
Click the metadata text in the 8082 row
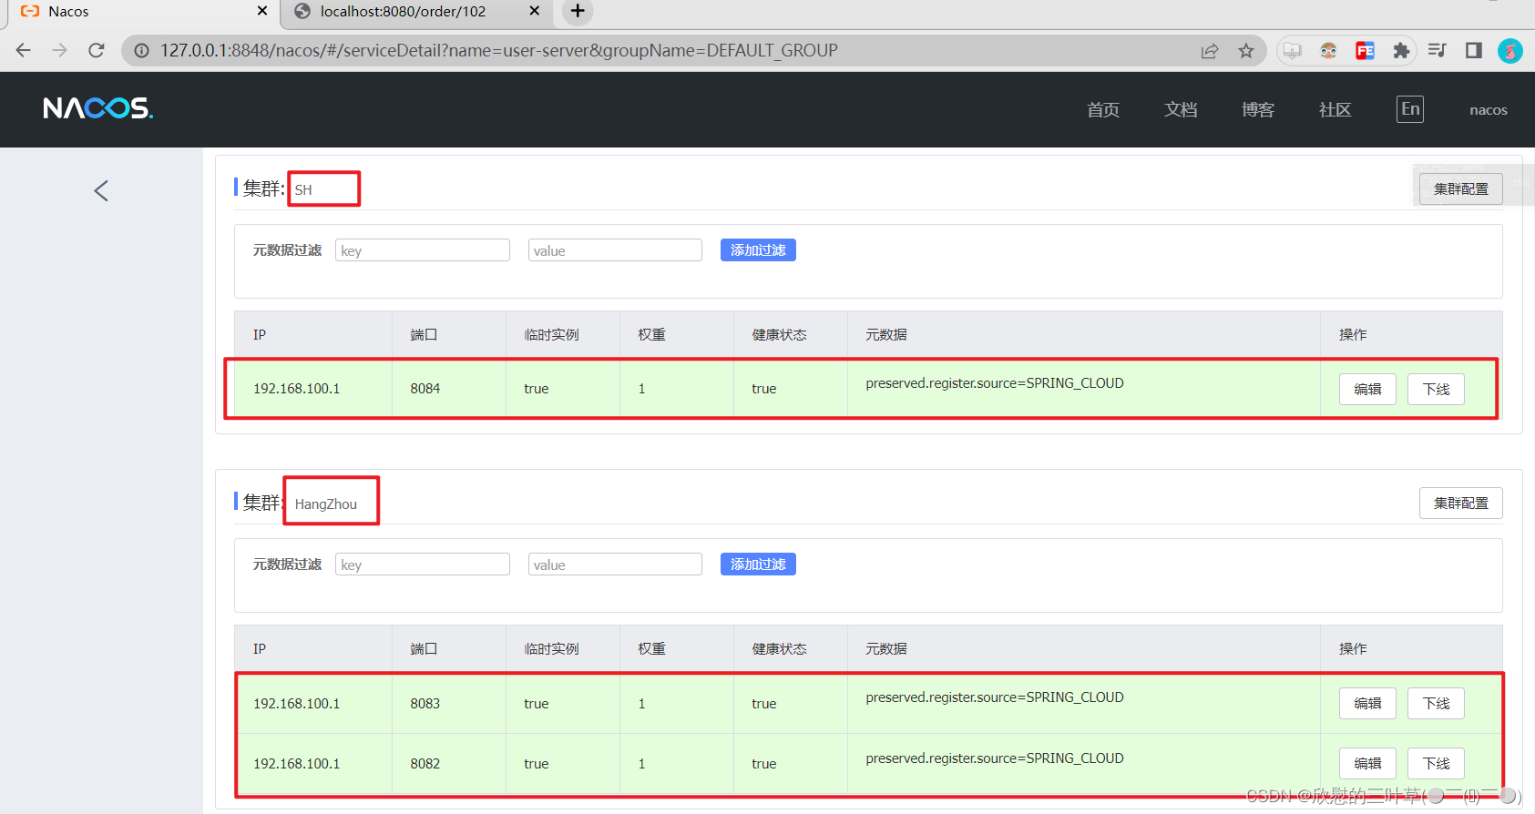coord(995,758)
